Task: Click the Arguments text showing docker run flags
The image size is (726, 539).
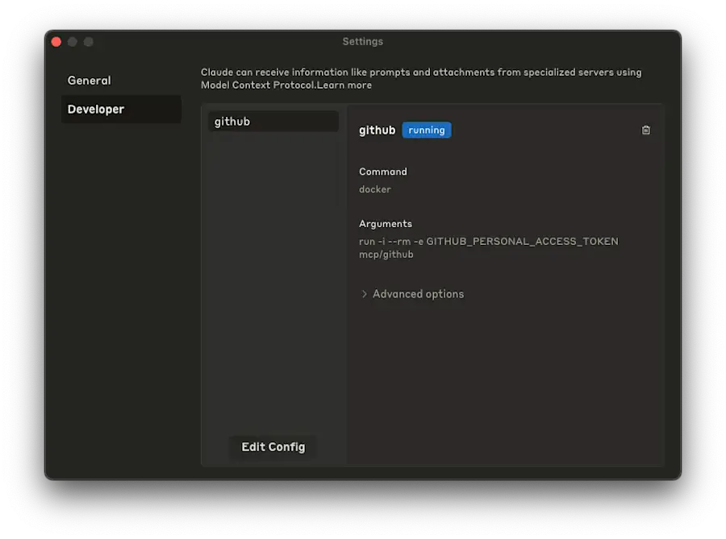Action: pos(488,241)
